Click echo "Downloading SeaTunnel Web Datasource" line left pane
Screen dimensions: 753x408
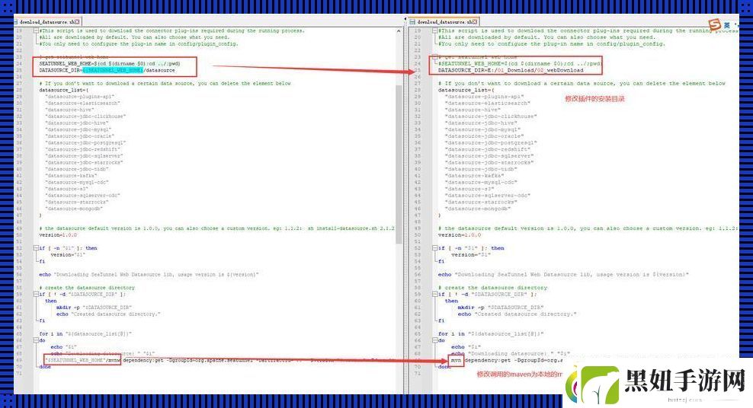[x=149, y=274]
